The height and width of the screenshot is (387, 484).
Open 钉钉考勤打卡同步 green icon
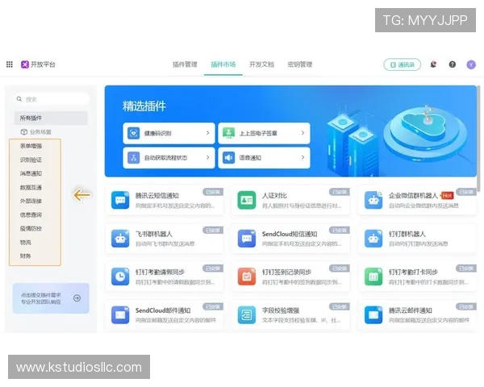tap(373, 277)
